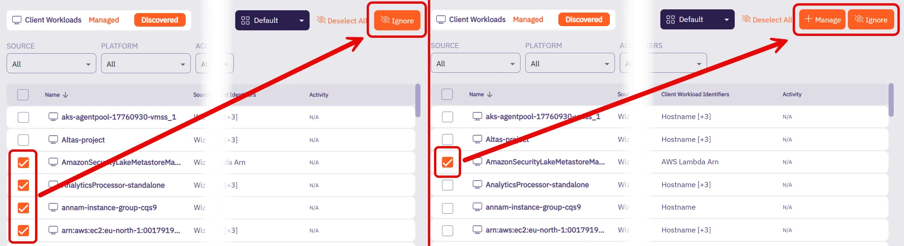Click the grid icon in left Default selector

tap(246, 21)
